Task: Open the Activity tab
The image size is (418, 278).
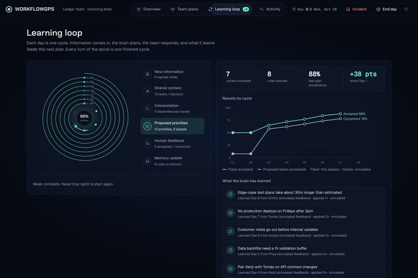Action: point(270,9)
